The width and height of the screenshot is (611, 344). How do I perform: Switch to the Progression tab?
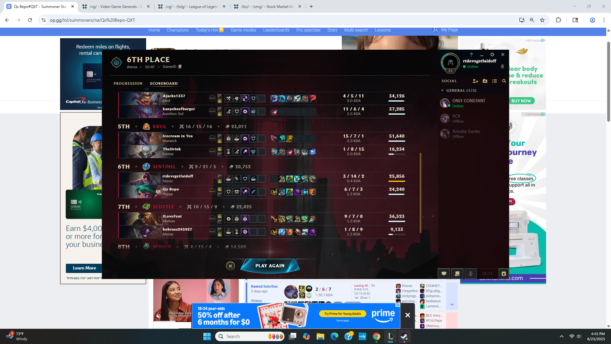click(128, 83)
